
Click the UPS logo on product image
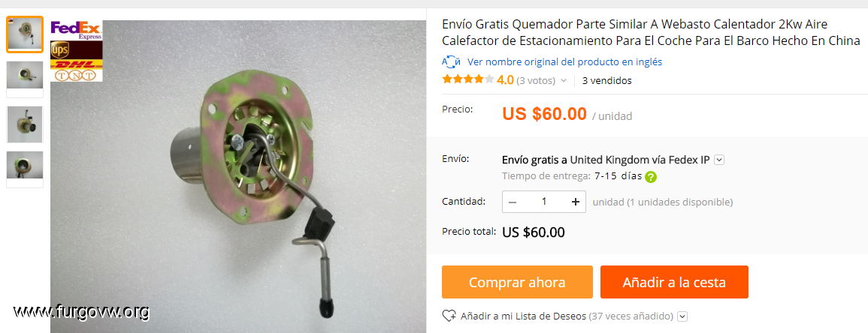tap(60, 49)
